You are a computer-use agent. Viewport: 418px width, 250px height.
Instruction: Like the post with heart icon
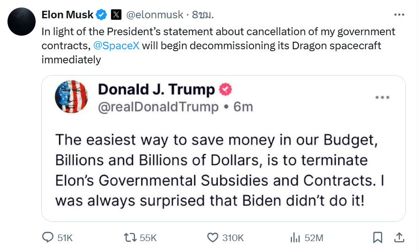coord(213,237)
